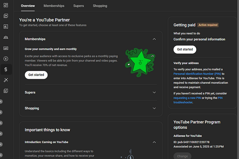Expand the Shopping section chevron
This screenshot has height=159, width=239.
pyautogui.click(x=154, y=108)
